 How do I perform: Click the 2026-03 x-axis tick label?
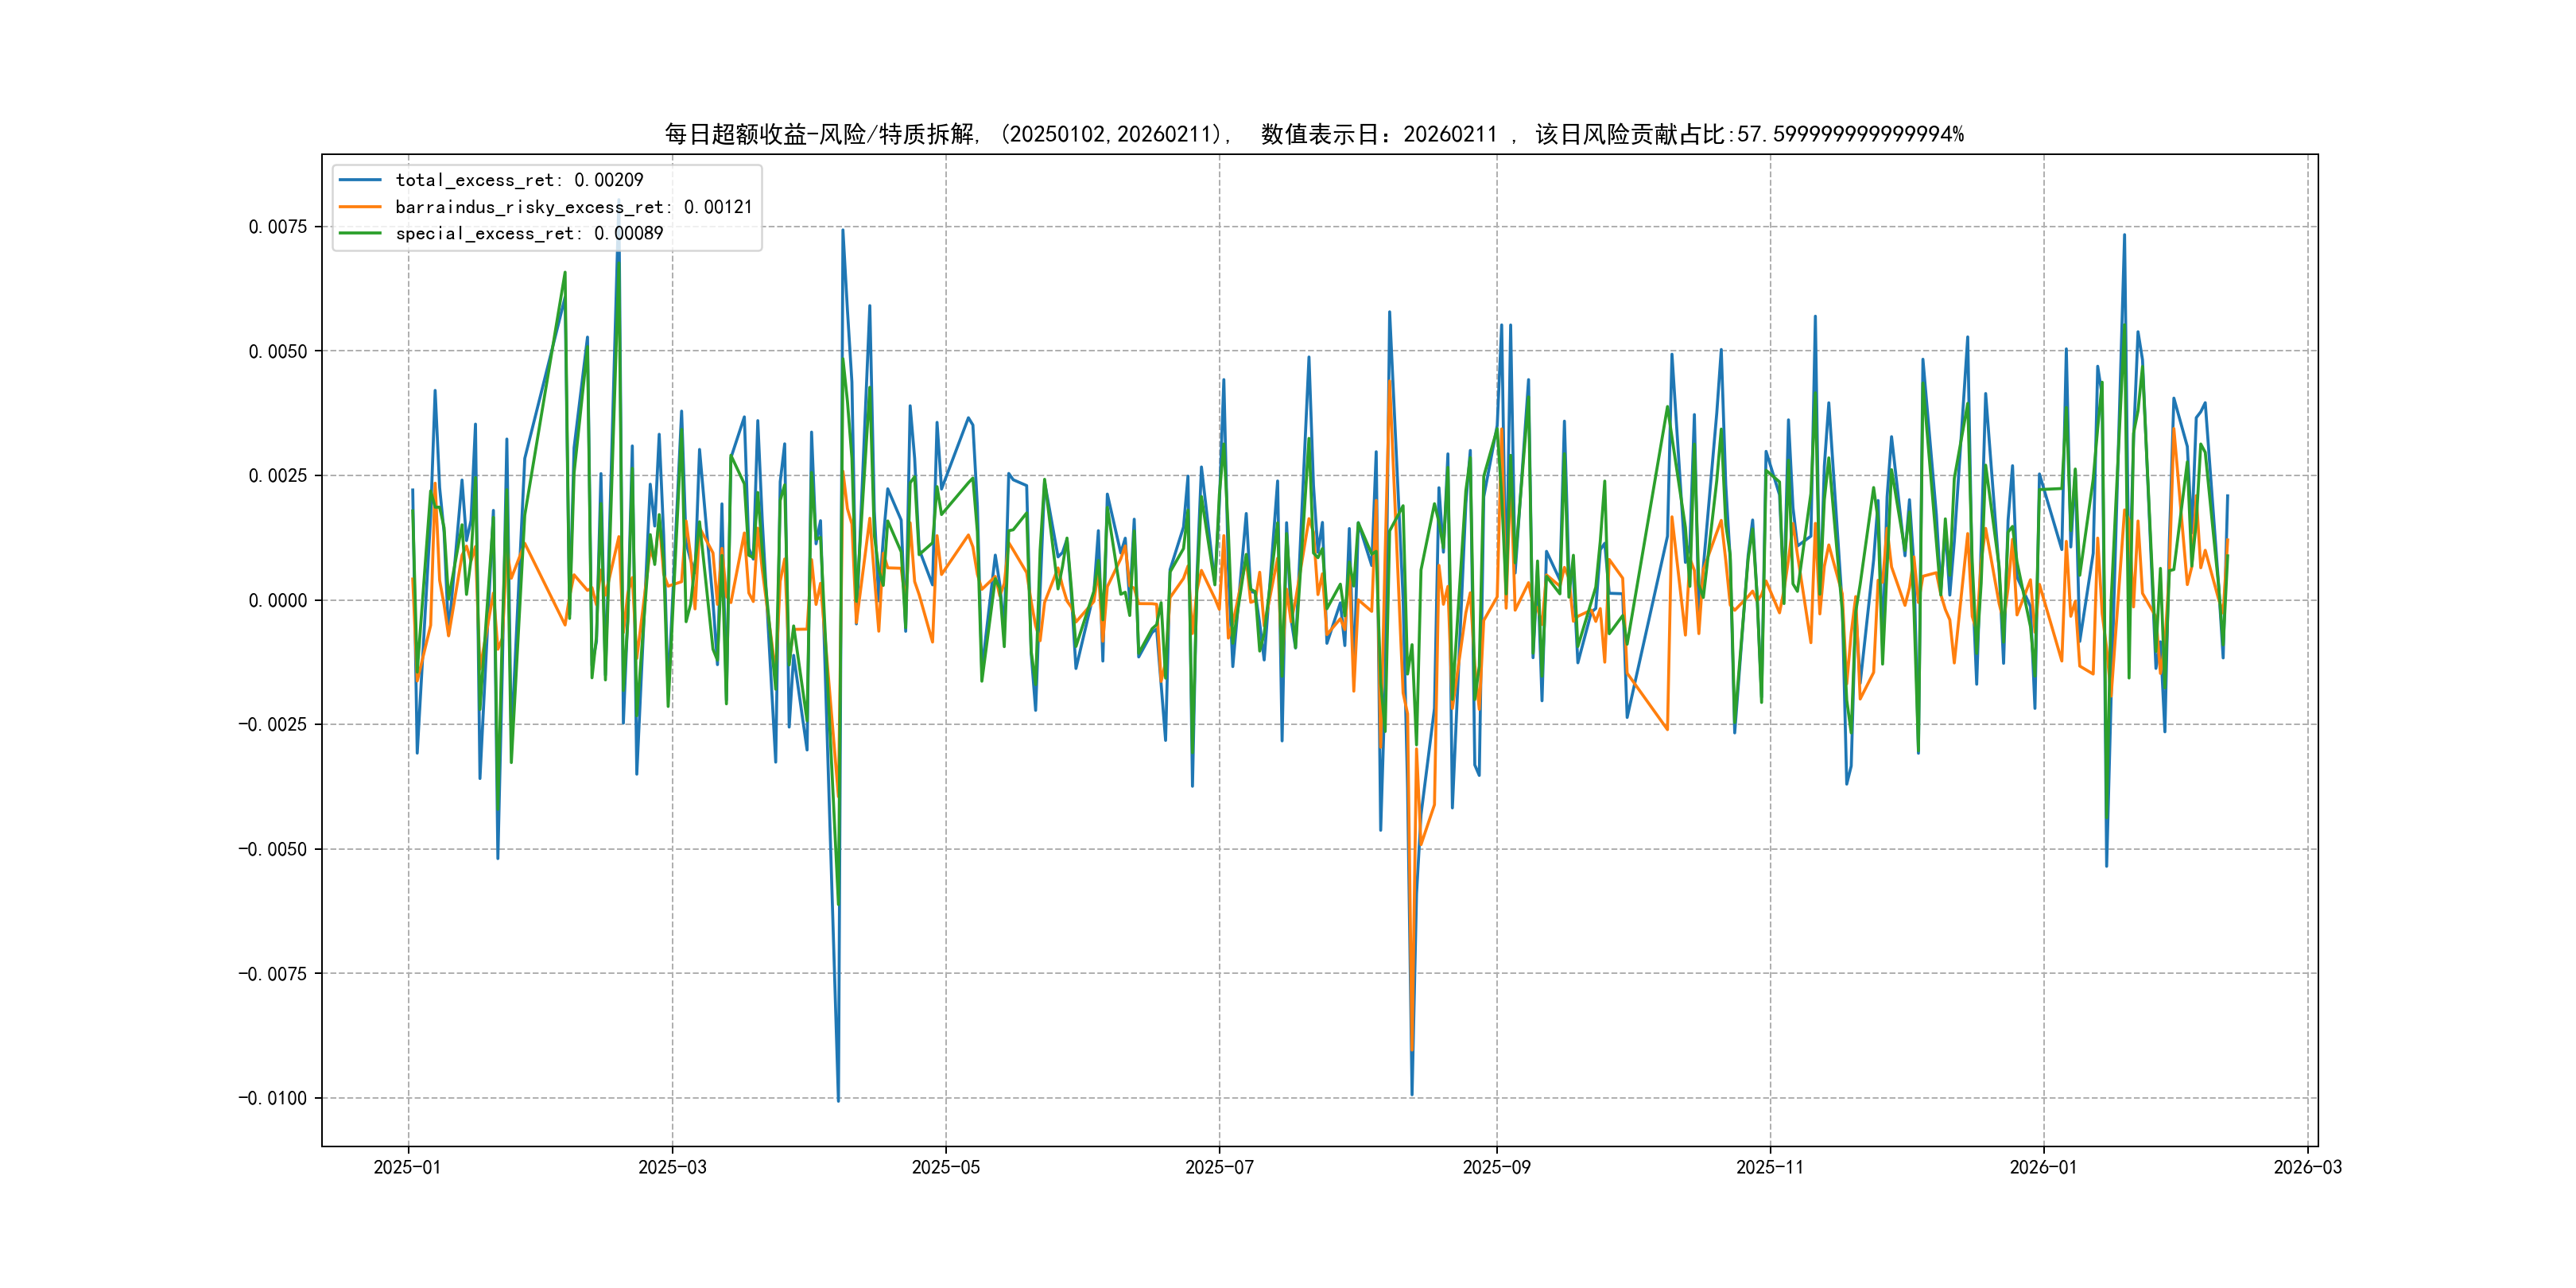tap(2307, 1167)
